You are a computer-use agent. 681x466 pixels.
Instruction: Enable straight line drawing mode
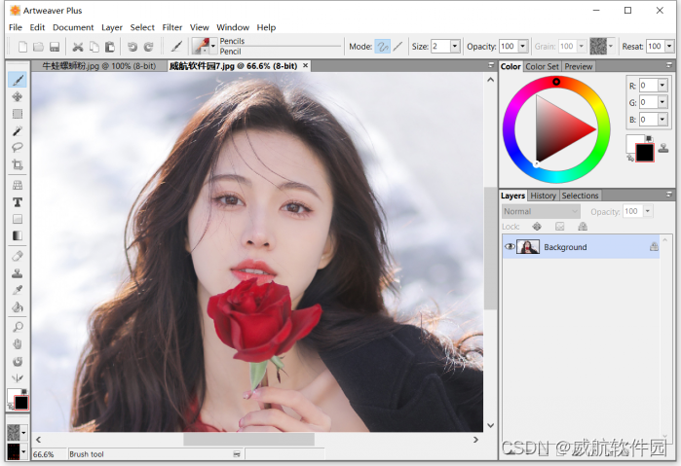[x=398, y=47]
